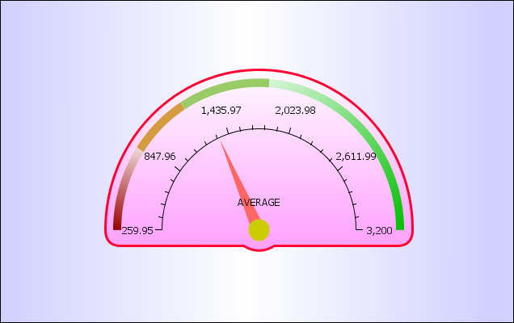Click the 3,200 maximum scale label
This screenshot has height=323, width=514.
(379, 230)
